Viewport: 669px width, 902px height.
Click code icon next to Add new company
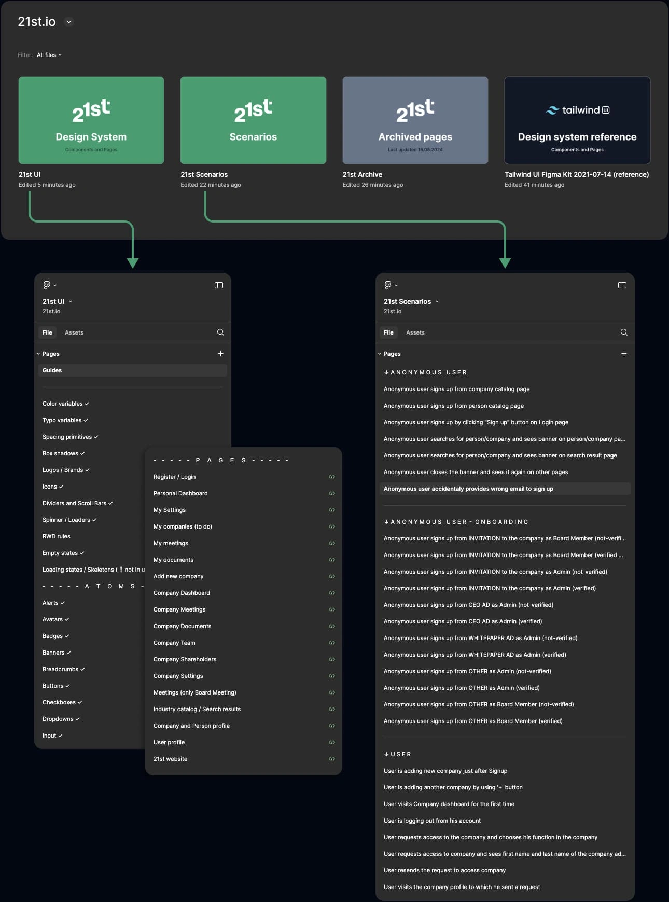coord(332,576)
